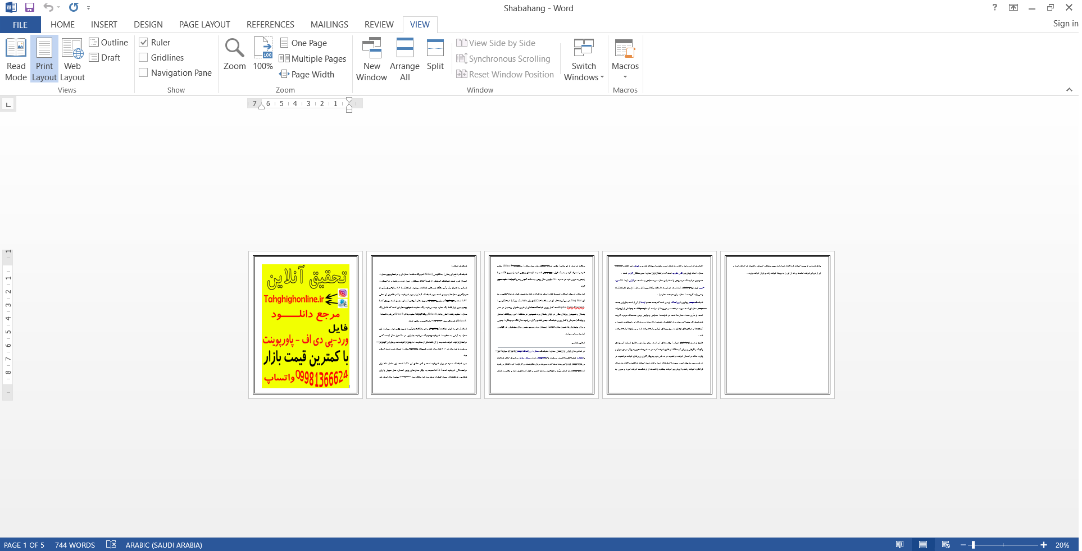The height and width of the screenshot is (551, 1082).
Task: Click Synchronous Scrolling
Action: (503, 59)
